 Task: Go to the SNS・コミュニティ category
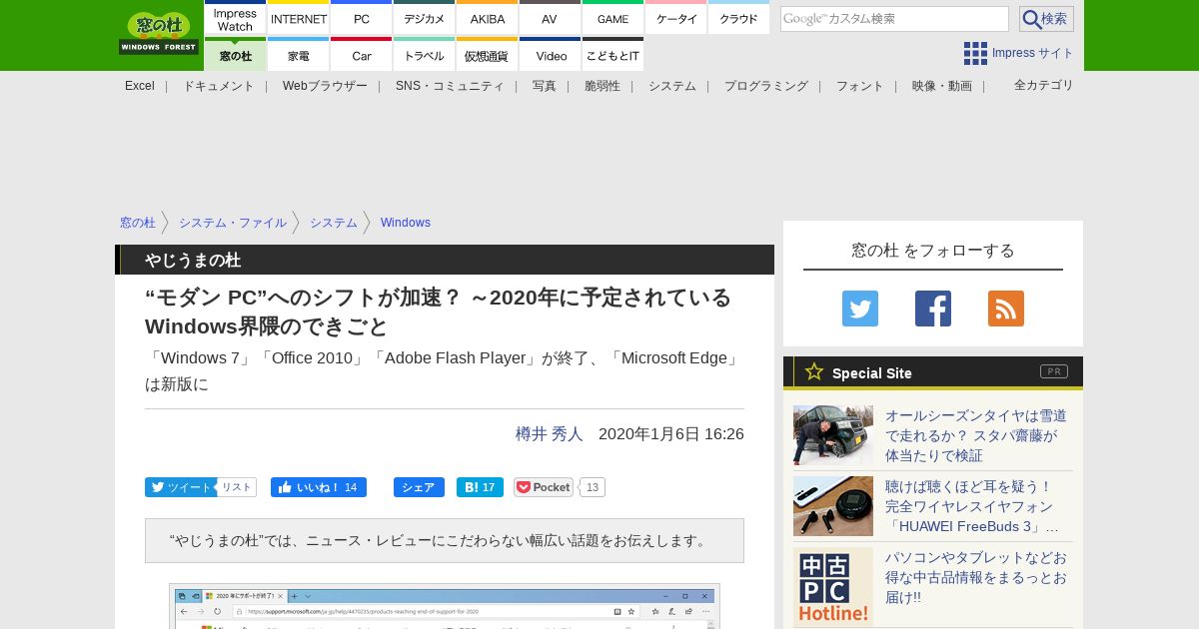pyautogui.click(x=450, y=86)
